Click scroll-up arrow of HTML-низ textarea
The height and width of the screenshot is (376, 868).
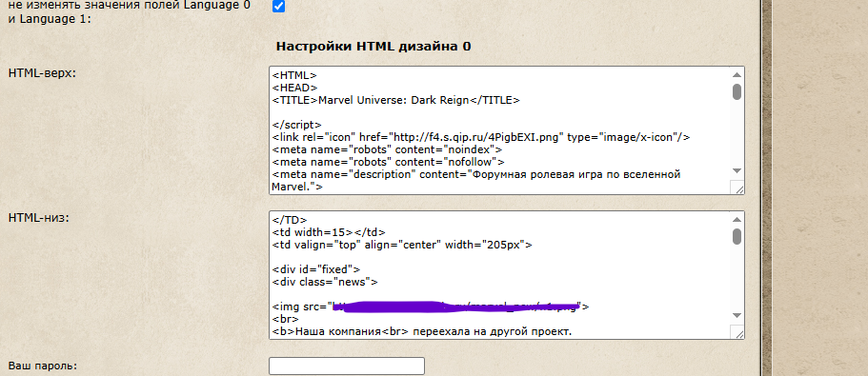(737, 219)
